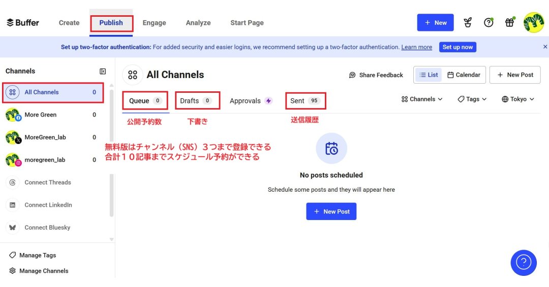The height and width of the screenshot is (287, 549).
Task: Click the moregreen_lab Instagram channel avatar
Action: point(13,160)
